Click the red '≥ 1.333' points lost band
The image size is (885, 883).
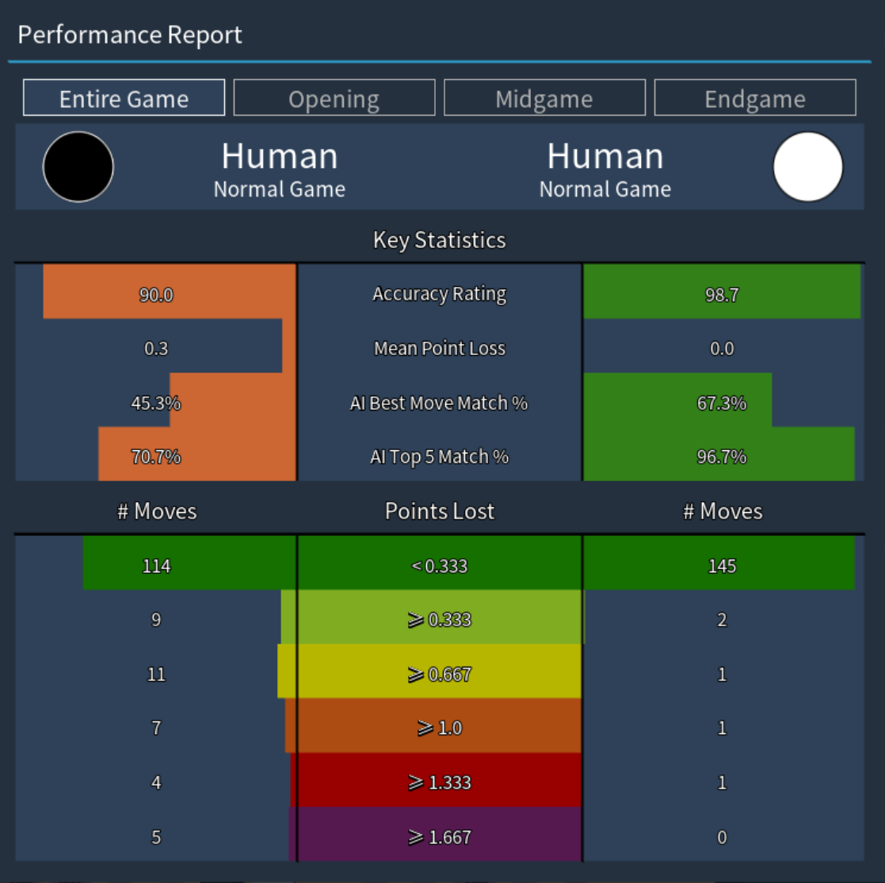440,782
